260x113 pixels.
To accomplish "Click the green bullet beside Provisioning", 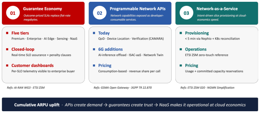I will click(181, 33).
